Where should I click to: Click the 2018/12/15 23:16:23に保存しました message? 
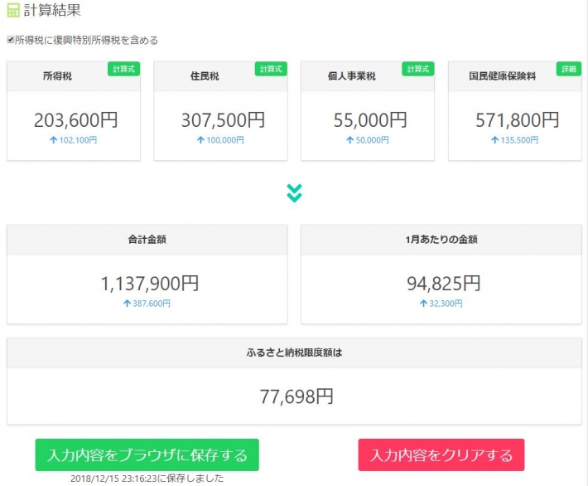click(147, 479)
